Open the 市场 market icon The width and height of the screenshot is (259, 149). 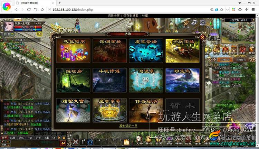point(216,50)
